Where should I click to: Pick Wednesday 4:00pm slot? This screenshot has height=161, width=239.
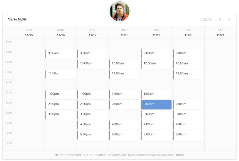point(124,125)
